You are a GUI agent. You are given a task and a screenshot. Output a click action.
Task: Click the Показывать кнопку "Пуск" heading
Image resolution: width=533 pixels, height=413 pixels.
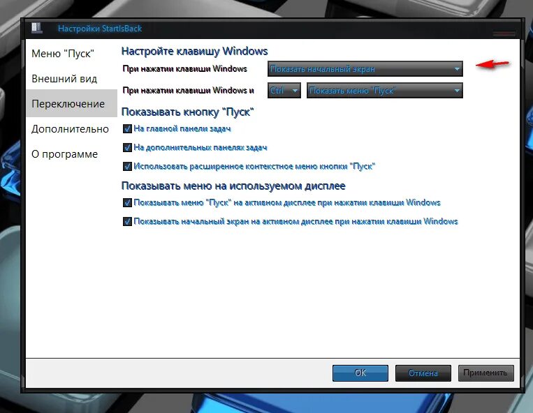coord(188,112)
